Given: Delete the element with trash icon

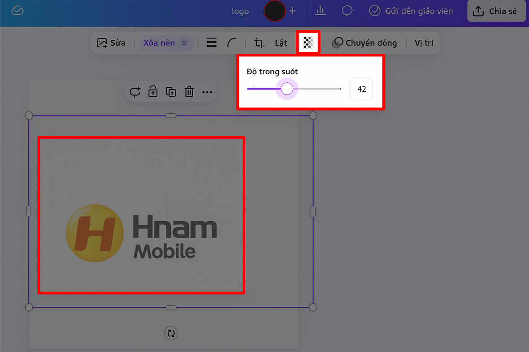Looking at the screenshot, I should pyautogui.click(x=189, y=91).
